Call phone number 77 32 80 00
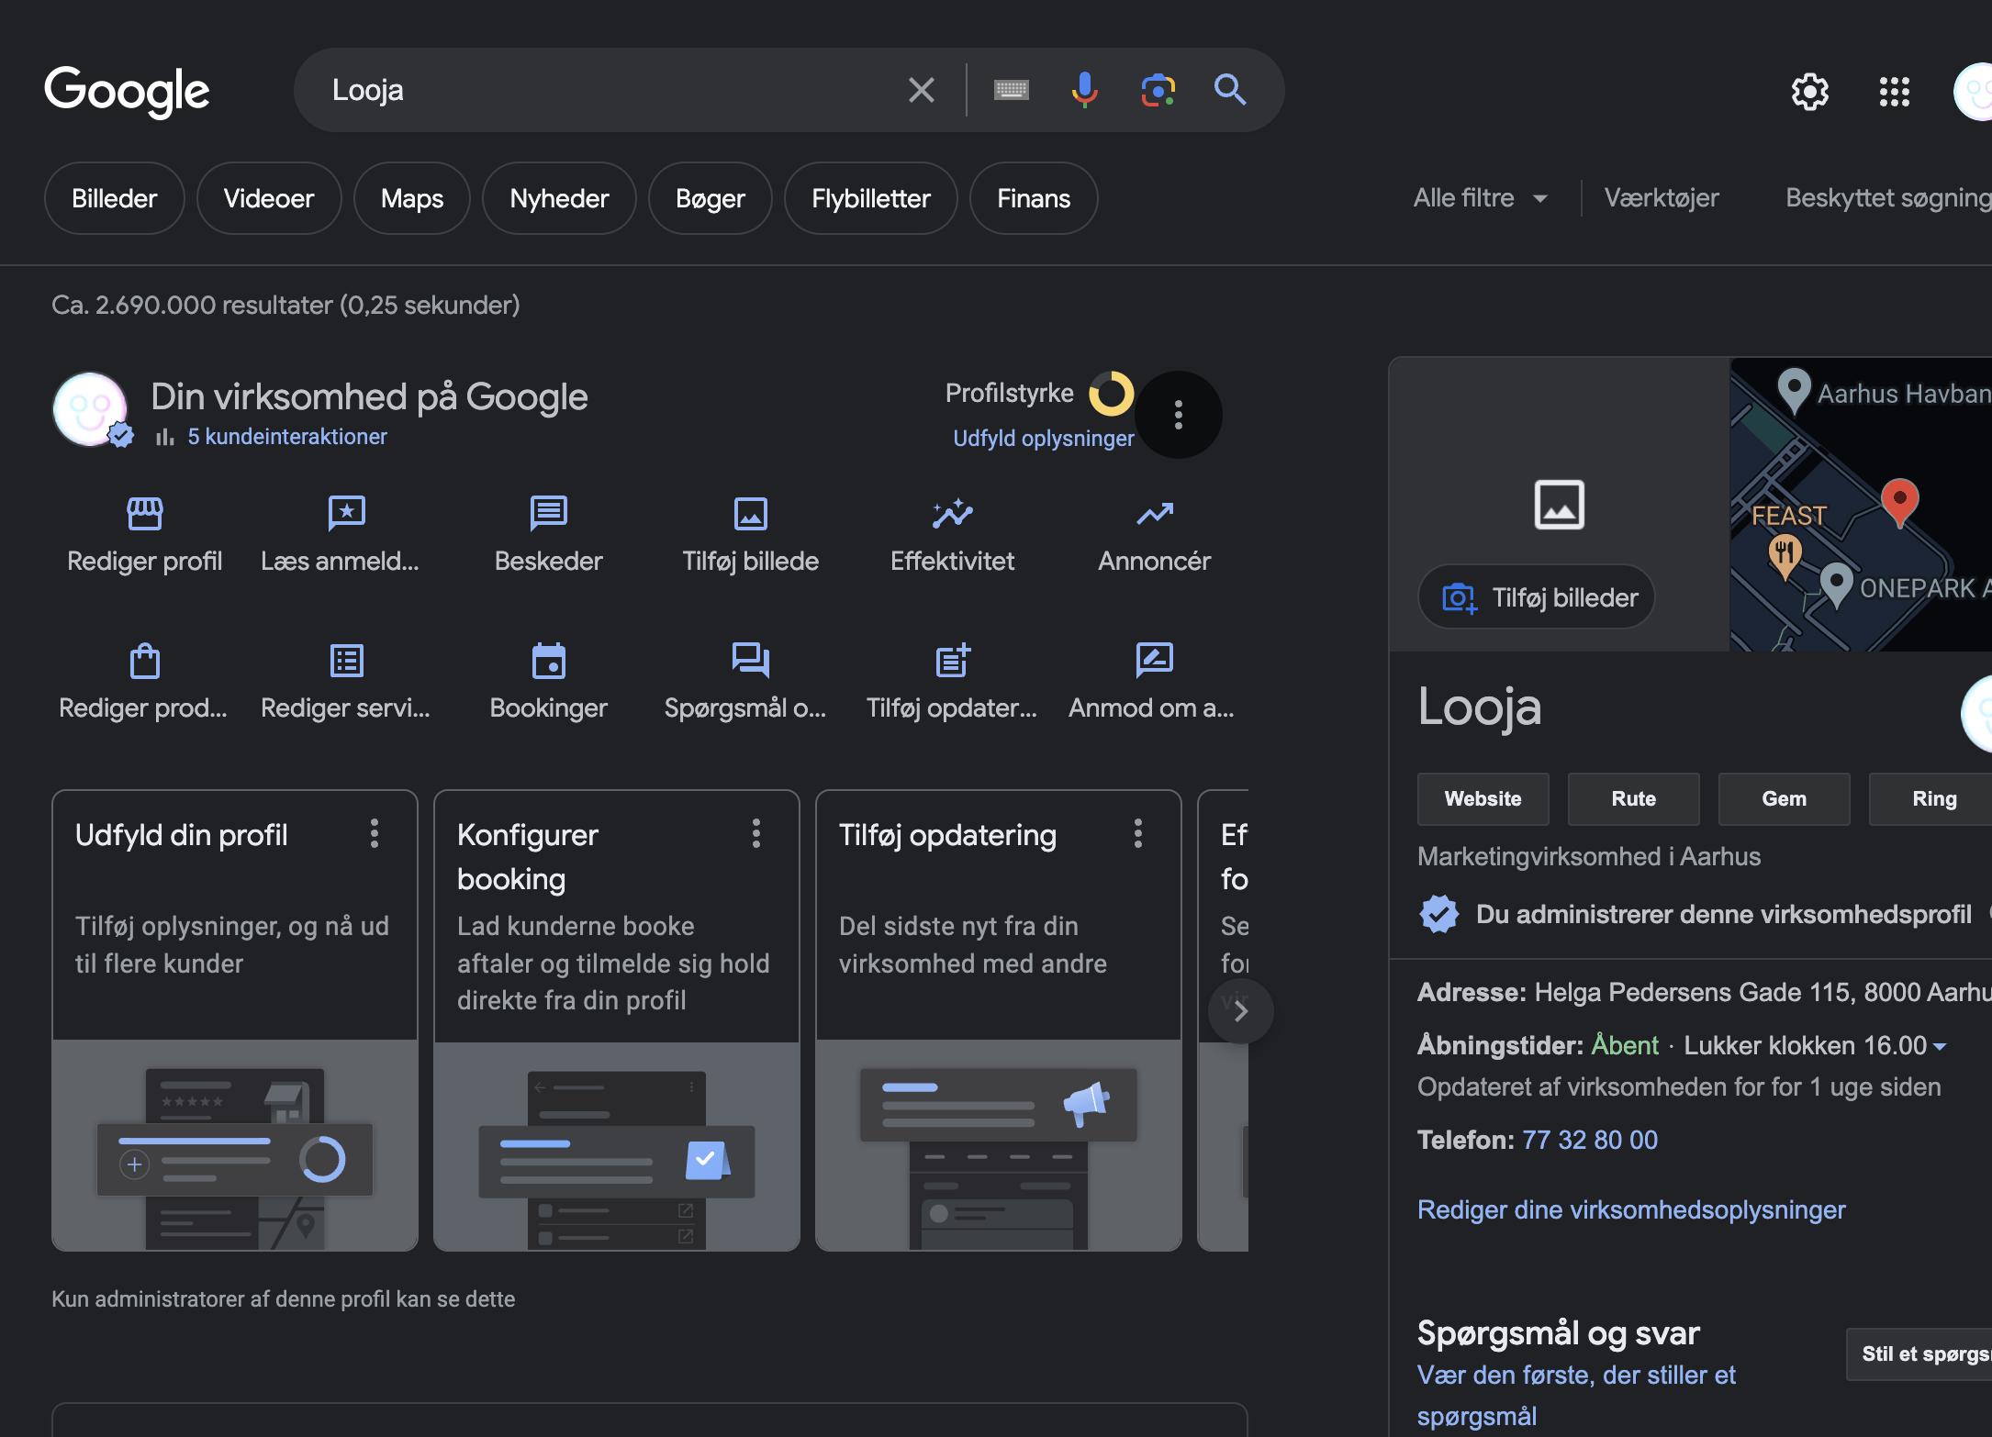The height and width of the screenshot is (1437, 1992). click(x=1590, y=1140)
